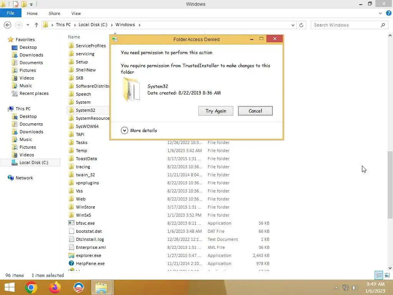
Task: Expand the address bar history dropdown
Action: (x=293, y=25)
